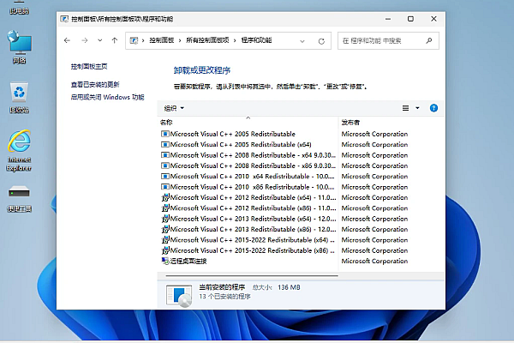
Task: Click the icon of Visual C++ 2008 x64 row
Action: (165, 155)
